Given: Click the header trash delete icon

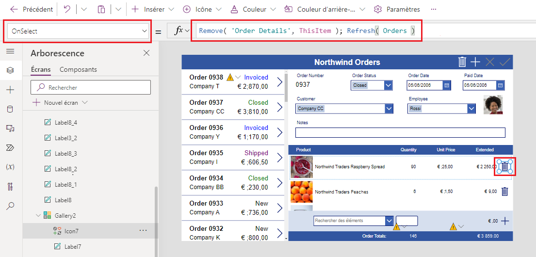Looking at the screenshot, I should click(x=462, y=62).
